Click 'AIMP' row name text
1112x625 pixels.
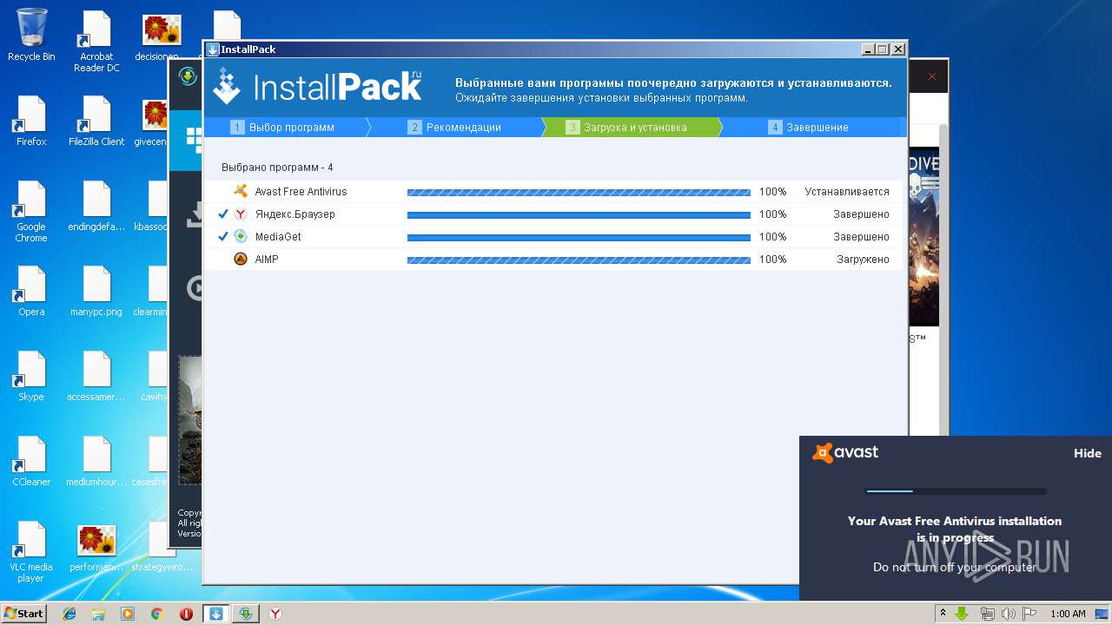click(x=267, y=260)
